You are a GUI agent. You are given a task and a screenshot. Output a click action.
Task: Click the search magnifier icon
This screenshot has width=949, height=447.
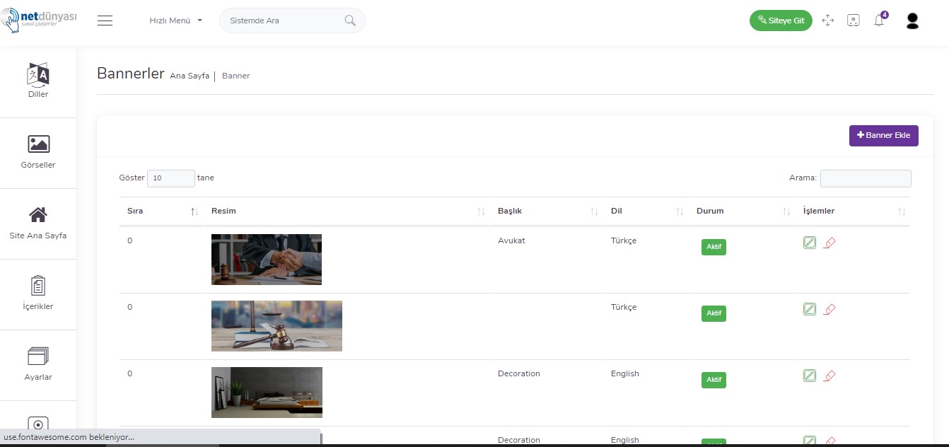pyautogui.click(x=350, y=21)
